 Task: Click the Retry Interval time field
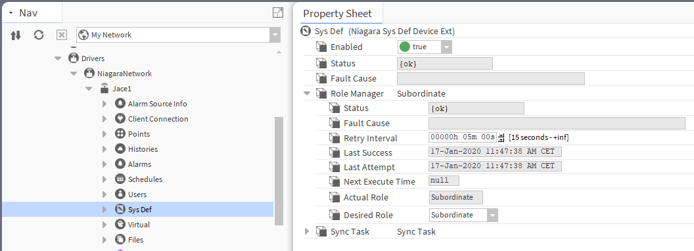point(463,137)
